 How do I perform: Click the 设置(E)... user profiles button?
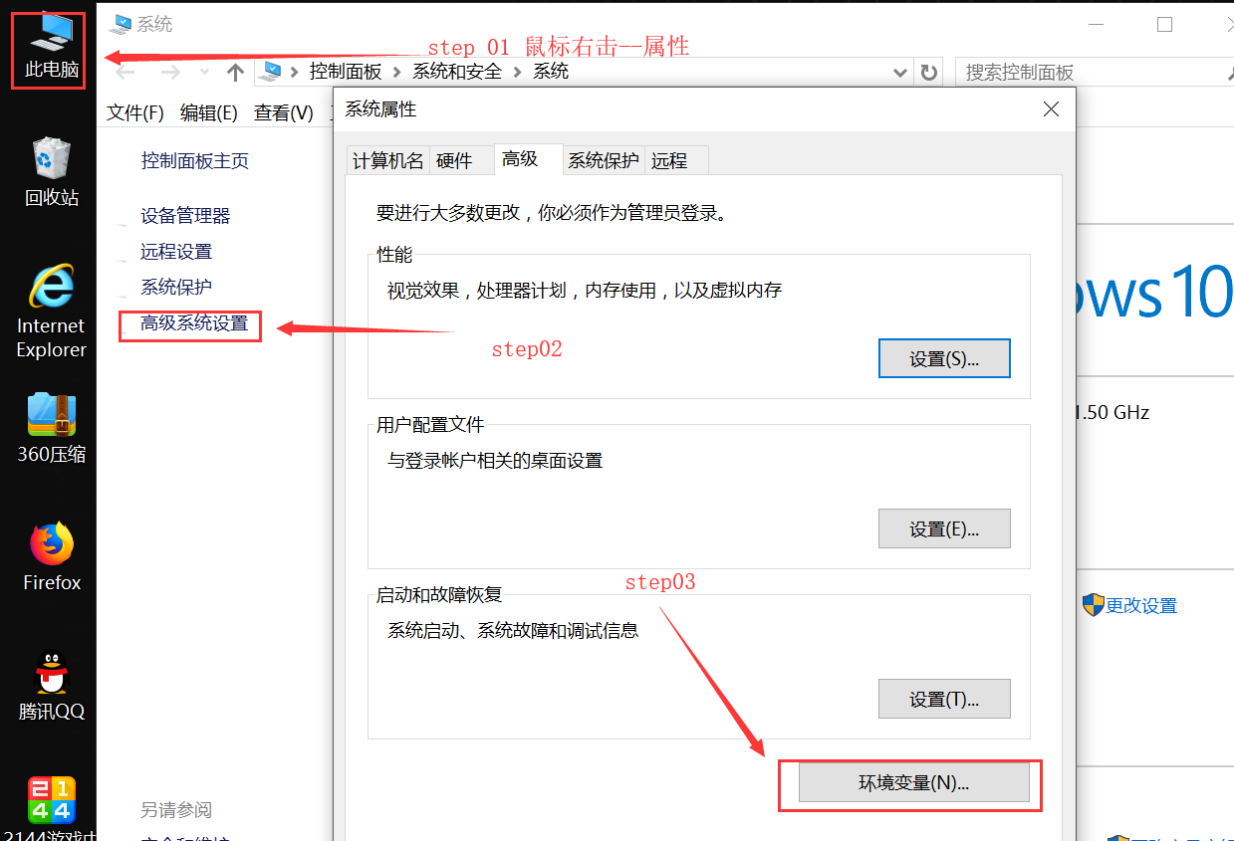click(x=944, y=528)
